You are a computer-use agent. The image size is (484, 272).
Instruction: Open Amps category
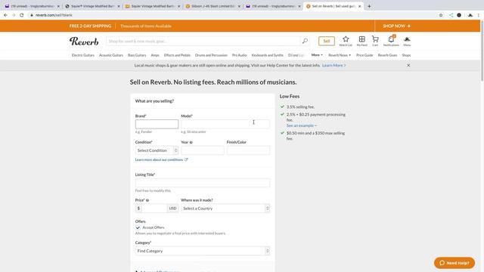click(155, 55)
